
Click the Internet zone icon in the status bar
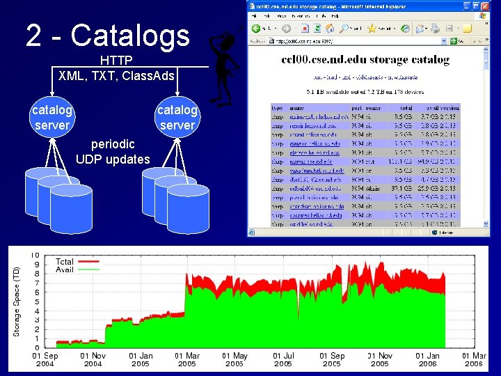coord(434,233)
